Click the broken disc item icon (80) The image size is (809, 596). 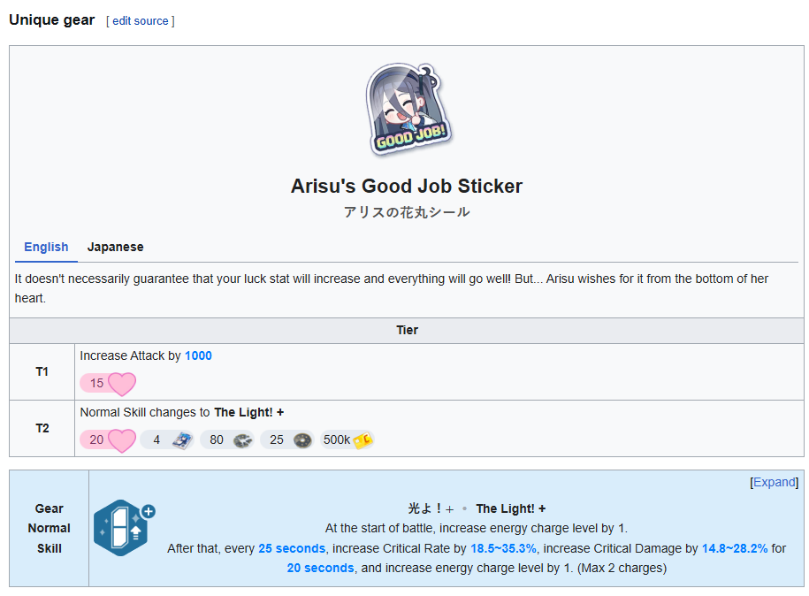click(x=242, y=440)
